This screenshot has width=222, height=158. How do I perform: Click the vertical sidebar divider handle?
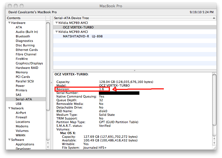(51, 82)
